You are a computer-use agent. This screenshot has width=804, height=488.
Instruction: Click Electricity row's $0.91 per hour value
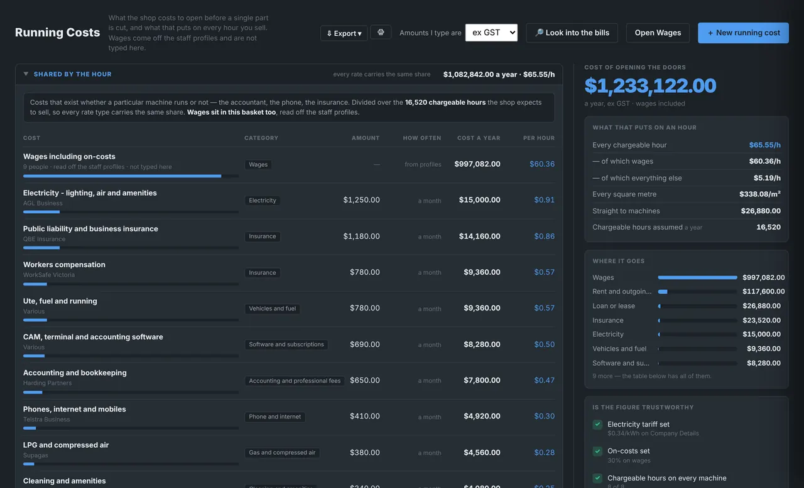coord(545,199)
